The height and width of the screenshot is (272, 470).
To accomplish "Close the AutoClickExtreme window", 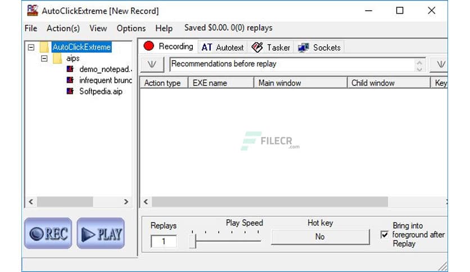I will tap(431, 11).
